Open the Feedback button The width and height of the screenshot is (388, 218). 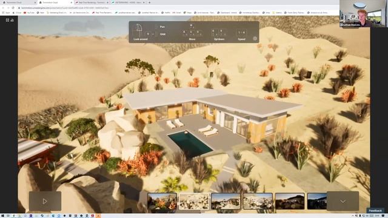click(x=375, y=211)
